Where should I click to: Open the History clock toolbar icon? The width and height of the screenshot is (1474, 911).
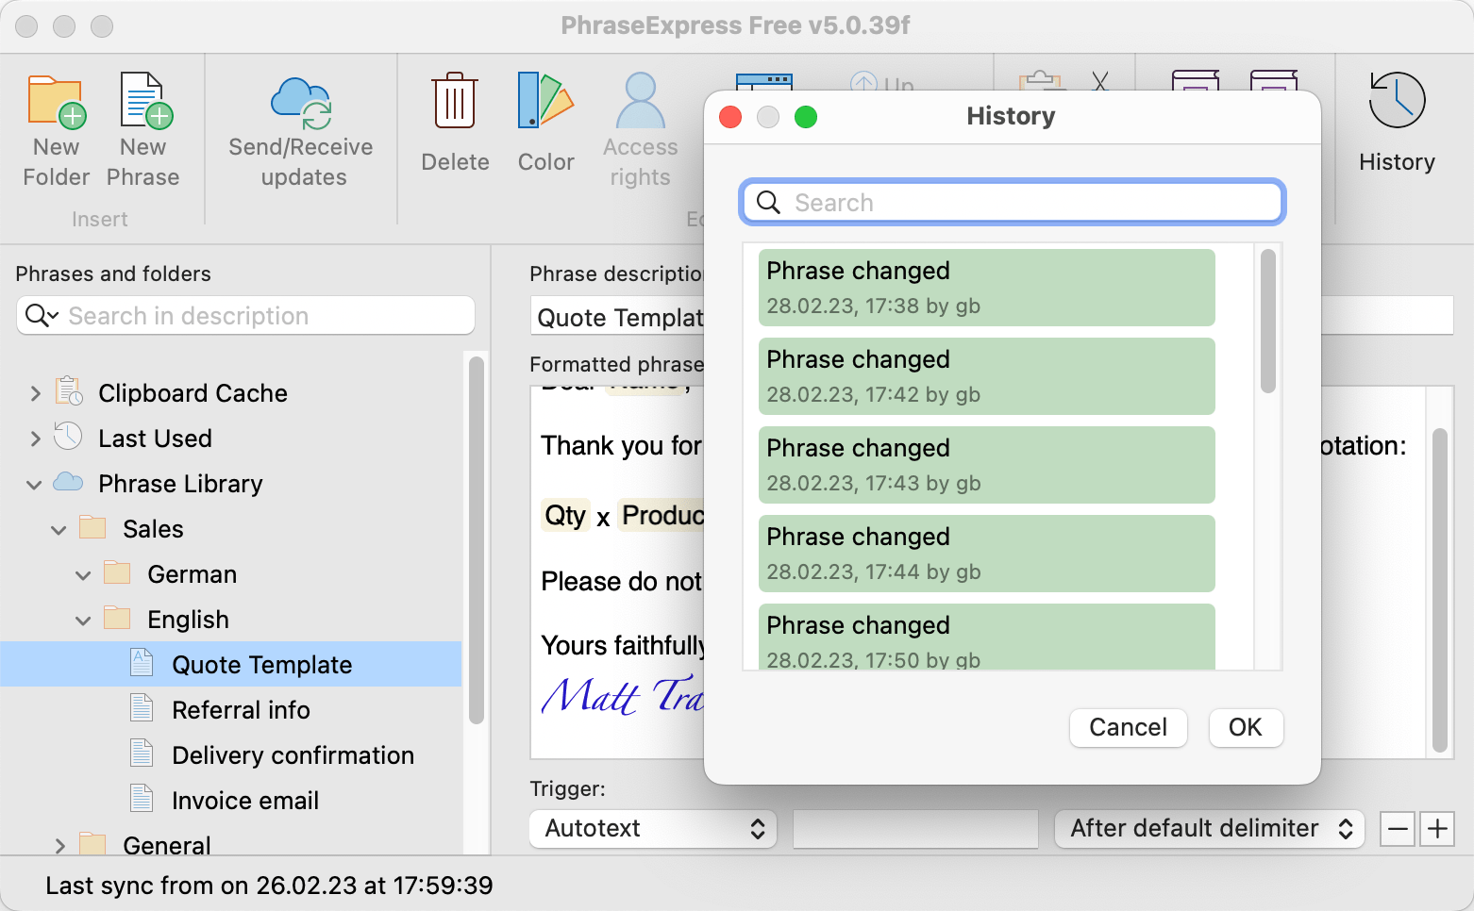coord(1397,100)
